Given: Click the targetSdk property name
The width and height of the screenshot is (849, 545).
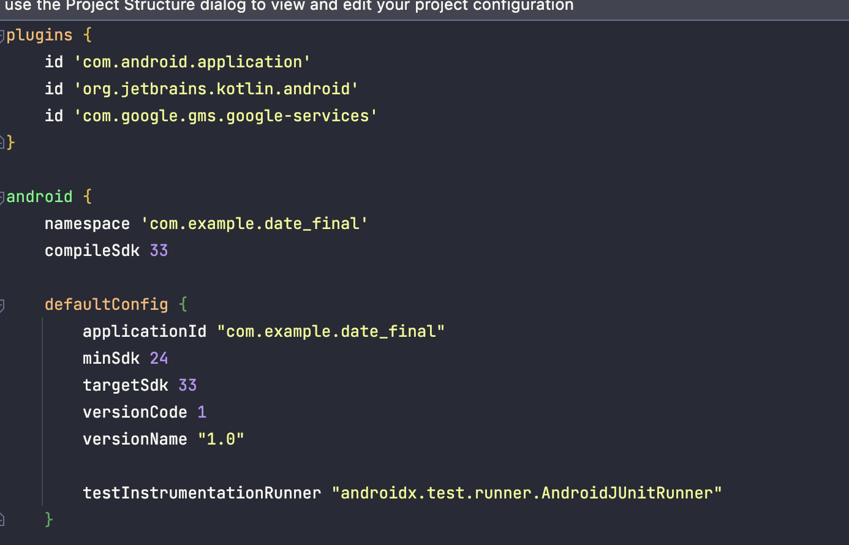Looking at the screenshot, I should [126, 385].
